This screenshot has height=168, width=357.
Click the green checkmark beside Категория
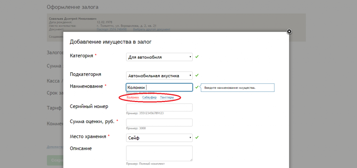[197, 57]
